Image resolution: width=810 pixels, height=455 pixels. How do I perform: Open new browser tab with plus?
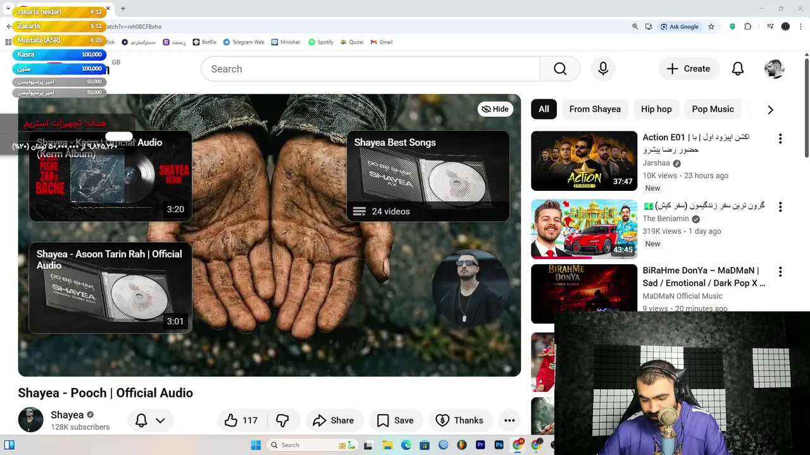click(x=123, y=8)
